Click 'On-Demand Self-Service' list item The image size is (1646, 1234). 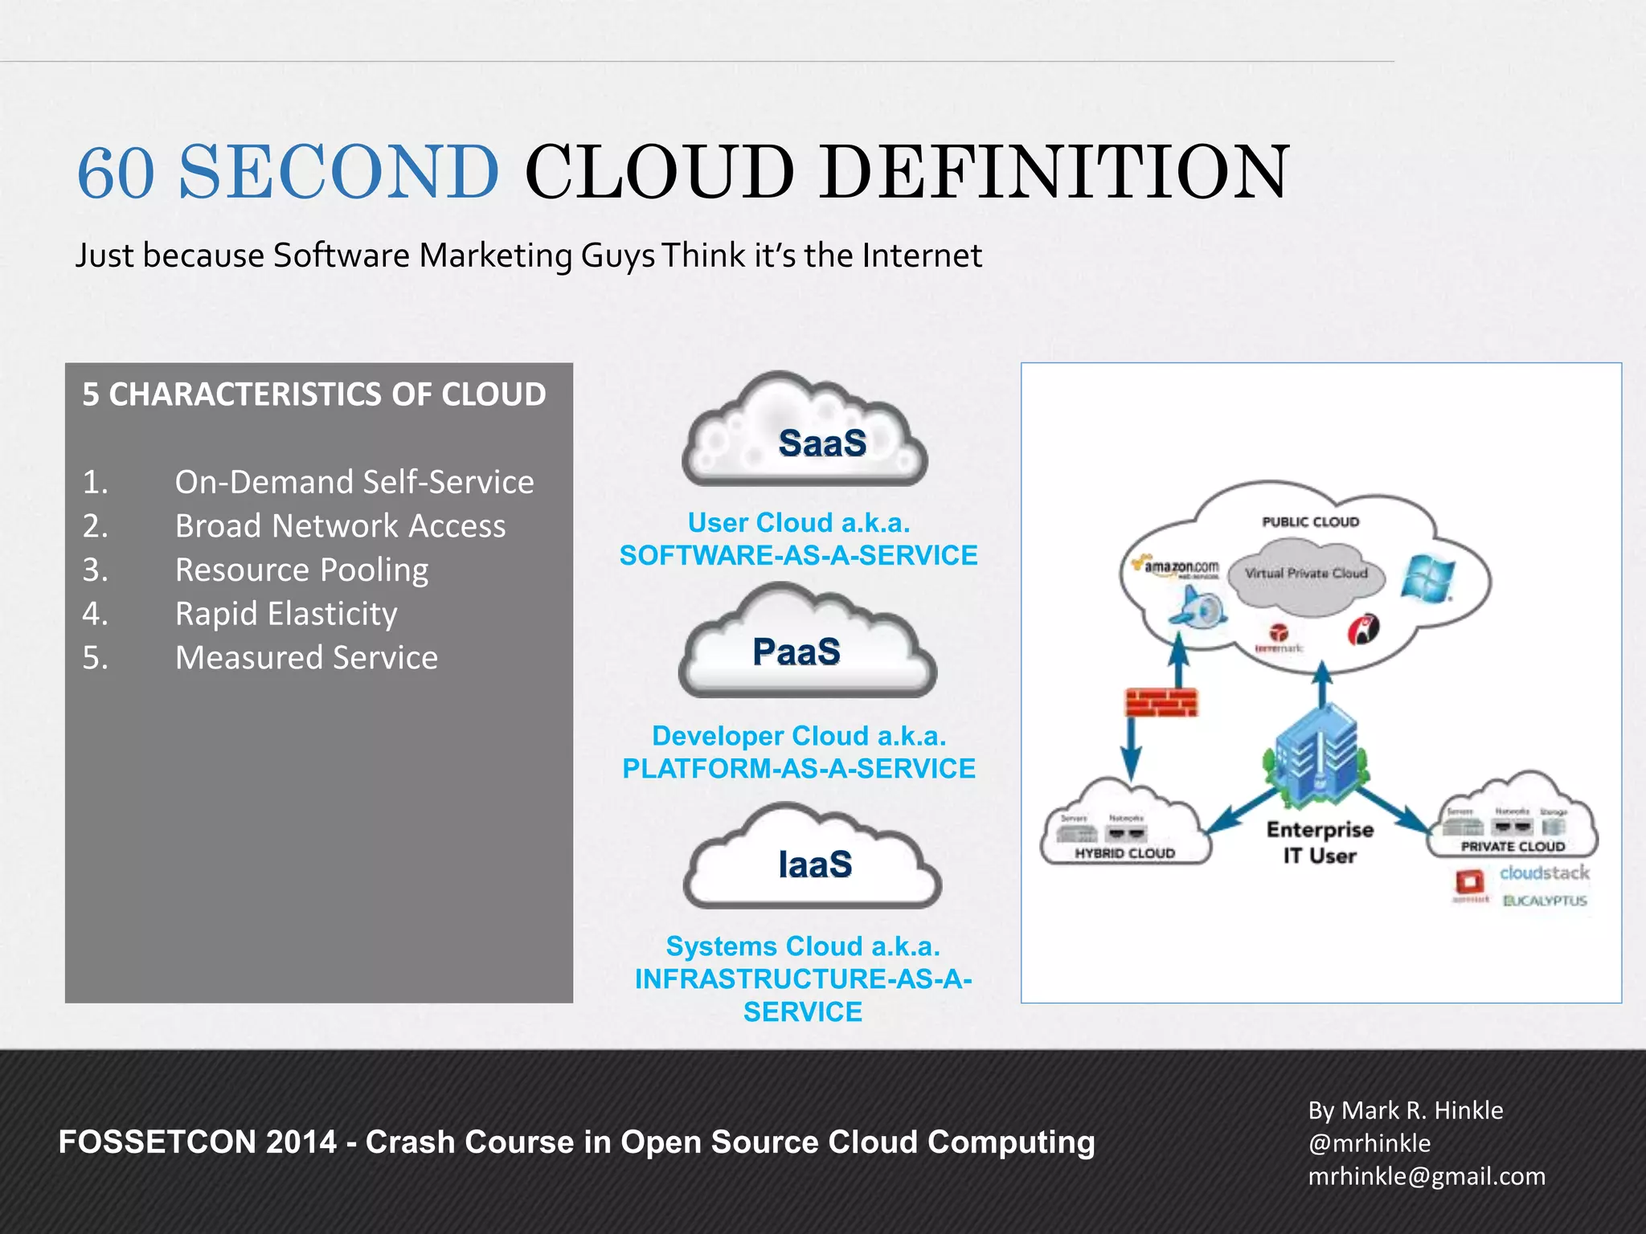coord(354,482)
